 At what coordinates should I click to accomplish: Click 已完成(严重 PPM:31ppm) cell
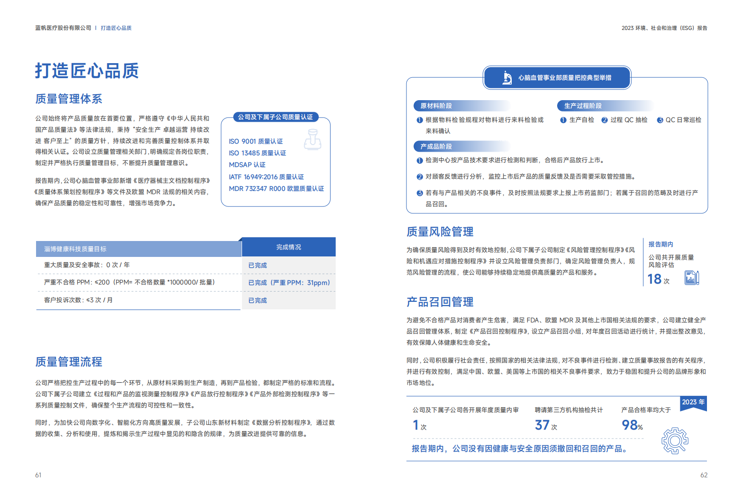point(289,283)
